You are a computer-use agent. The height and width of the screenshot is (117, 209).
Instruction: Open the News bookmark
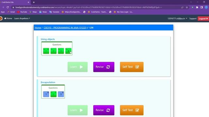(x=43, y=12)
